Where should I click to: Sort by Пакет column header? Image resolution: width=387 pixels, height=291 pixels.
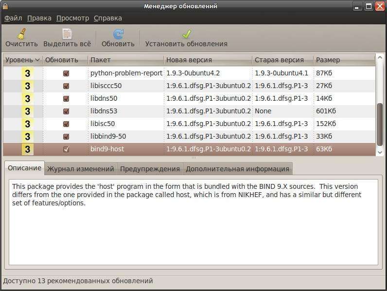pos(125,60)
